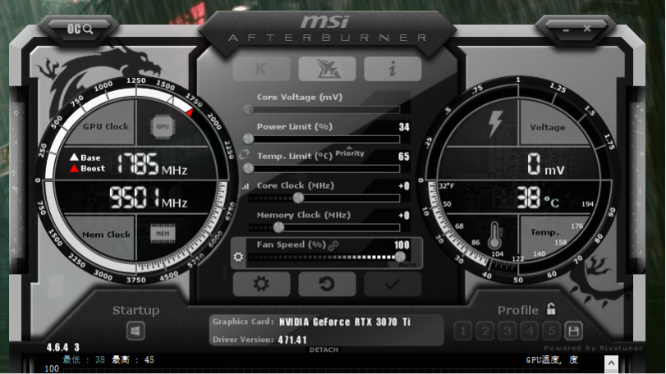Click the version number 4.6.4 3

pos(63,348)
